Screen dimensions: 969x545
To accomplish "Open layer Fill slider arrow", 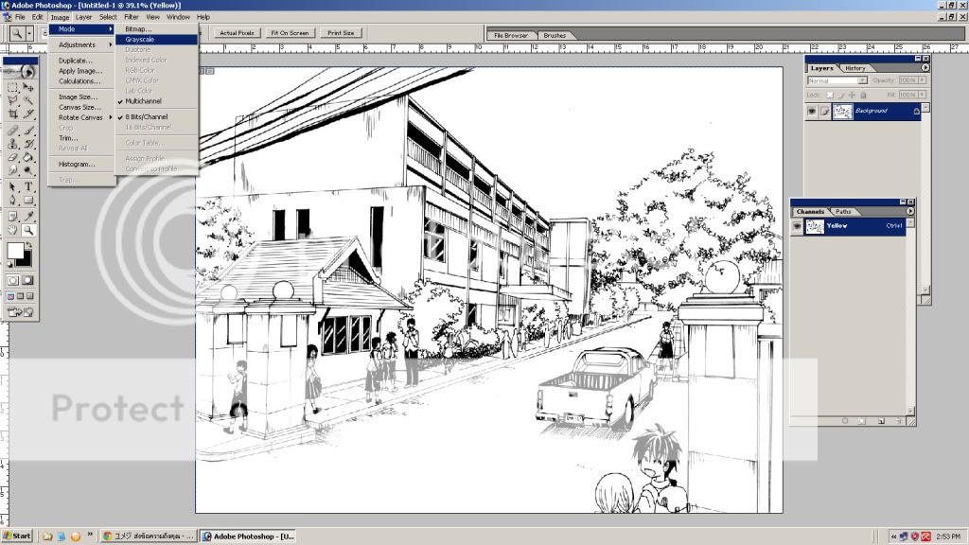I will 922,95.
